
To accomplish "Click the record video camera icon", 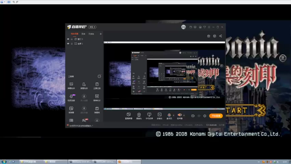I will 193,116.
